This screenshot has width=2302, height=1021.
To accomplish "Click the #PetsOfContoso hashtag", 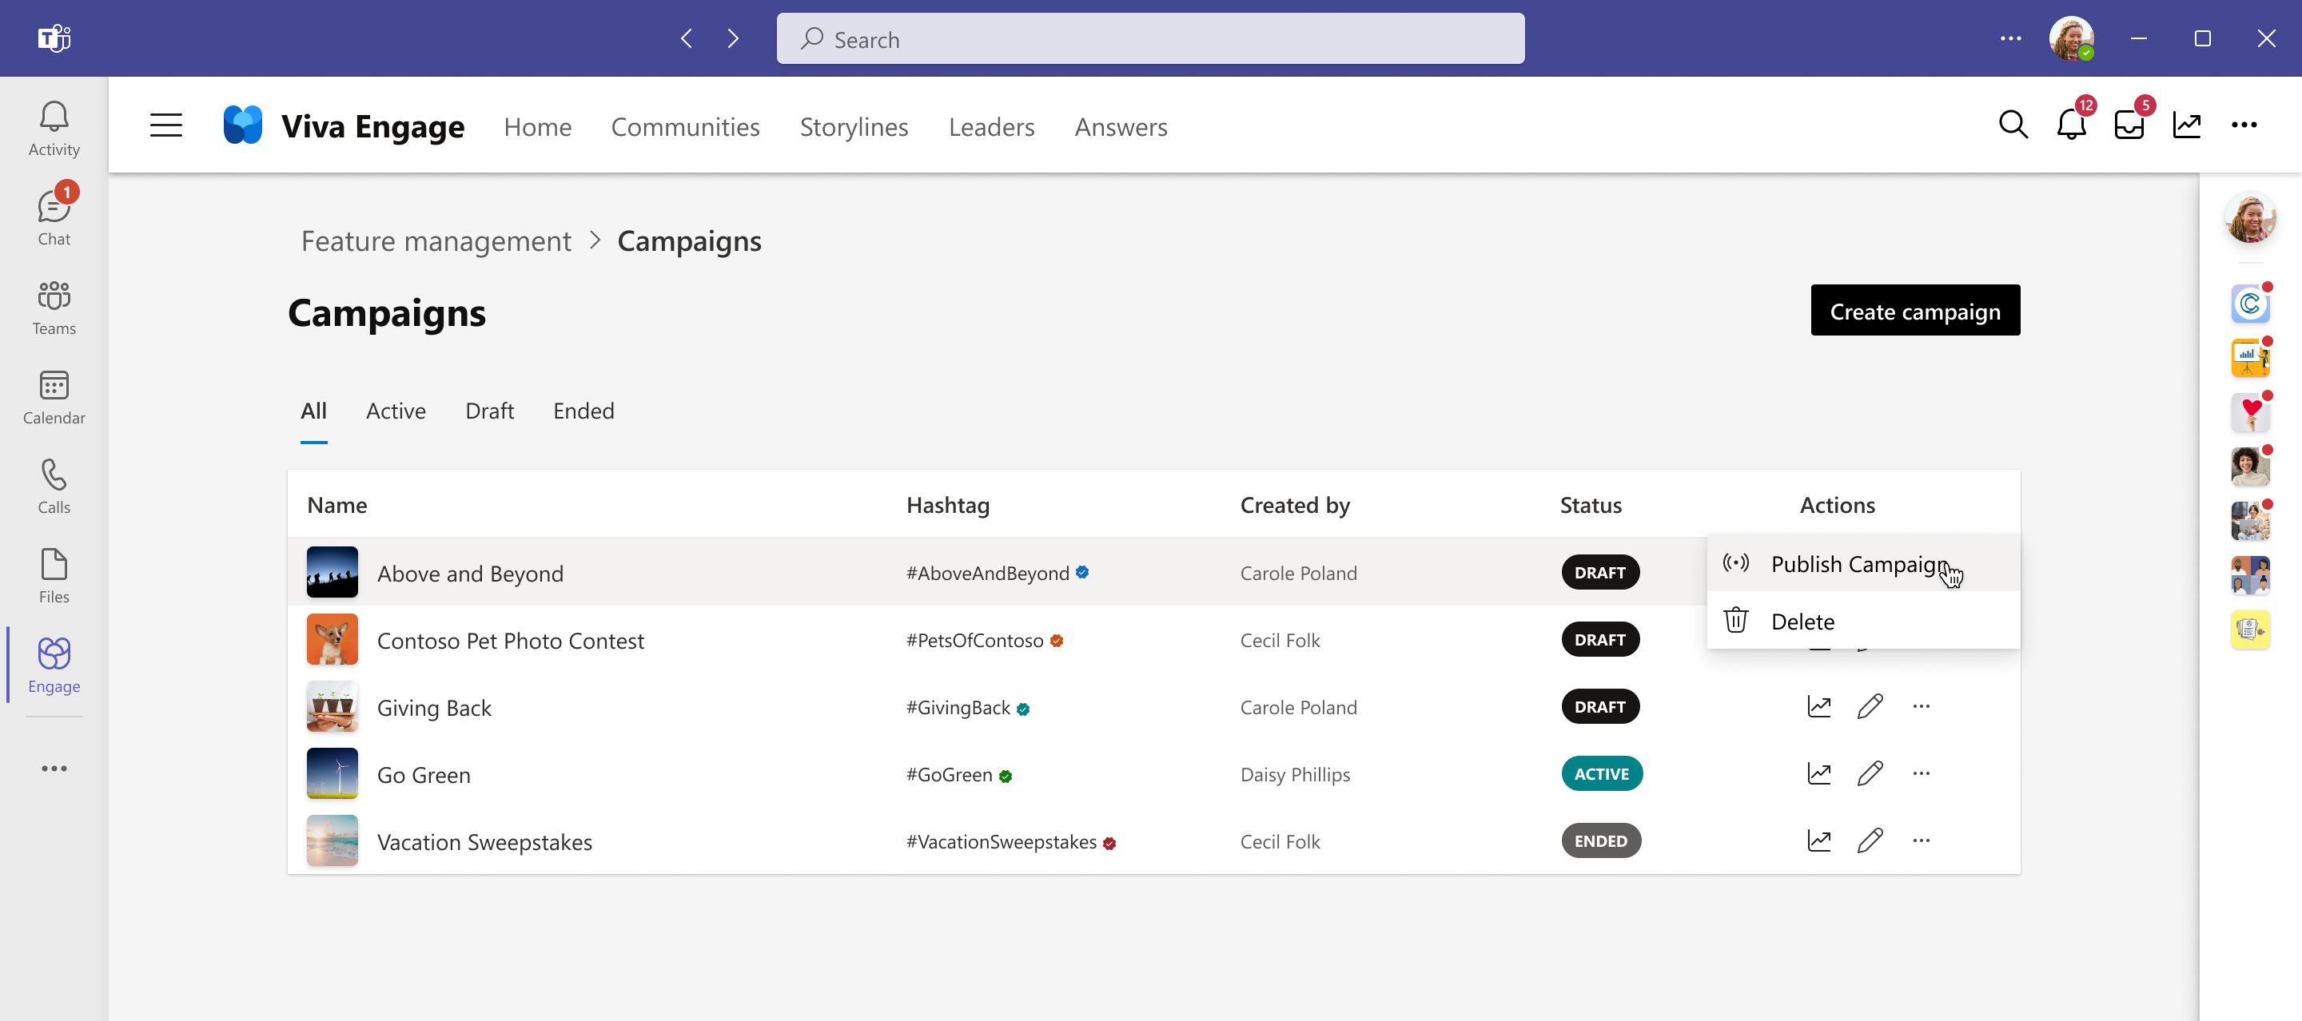I will [975, 641].
